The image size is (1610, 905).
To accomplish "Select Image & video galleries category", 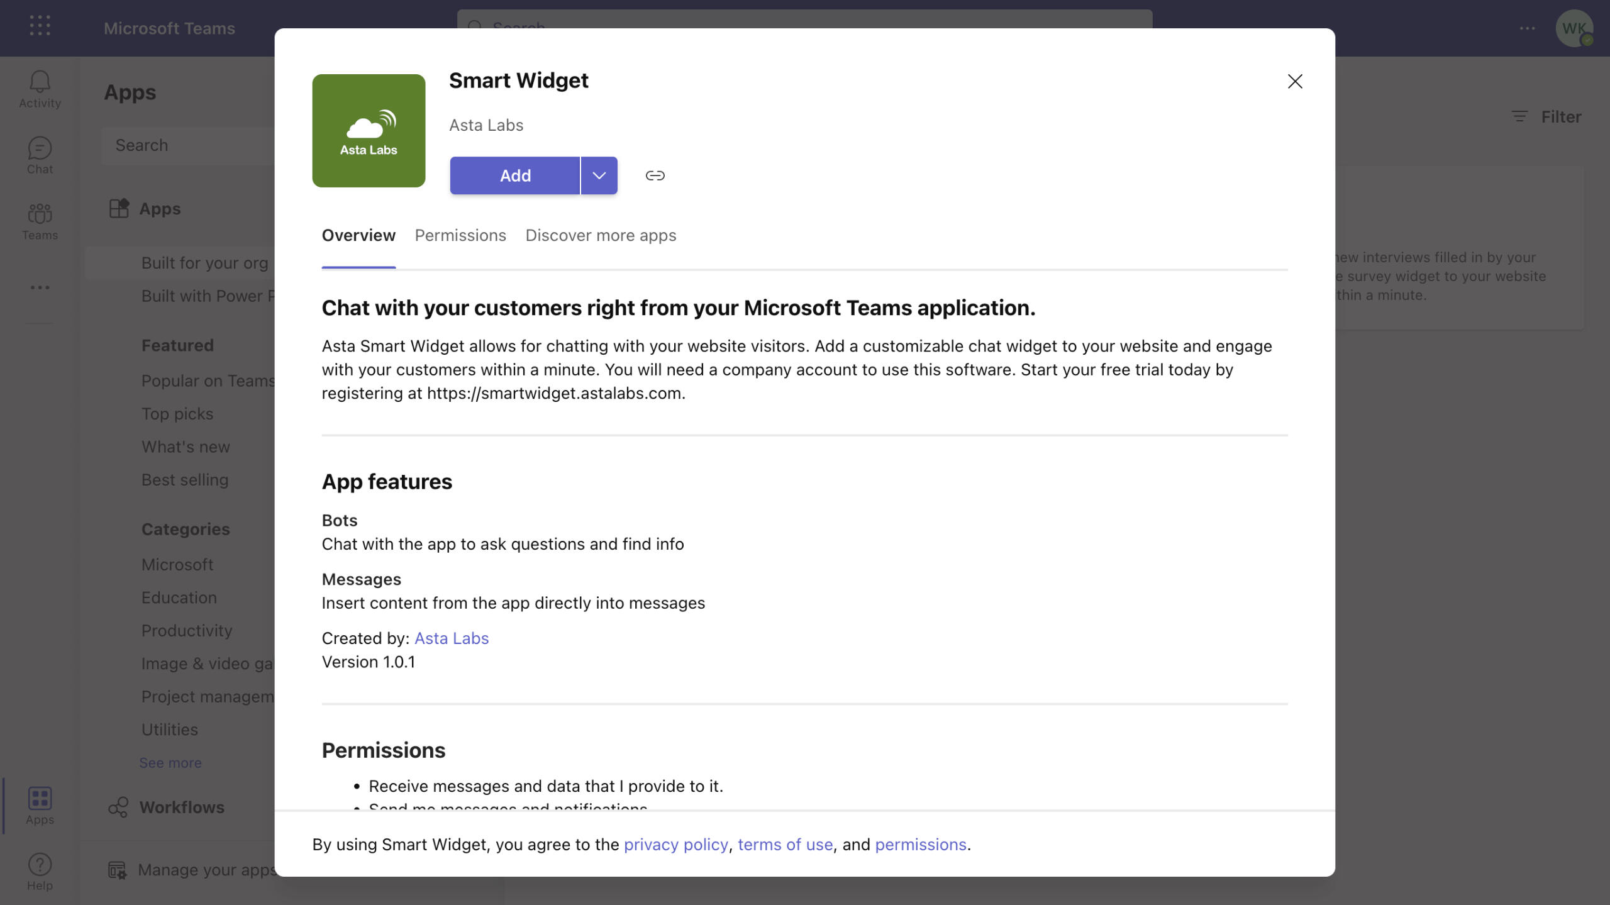I will coord(208,663).
